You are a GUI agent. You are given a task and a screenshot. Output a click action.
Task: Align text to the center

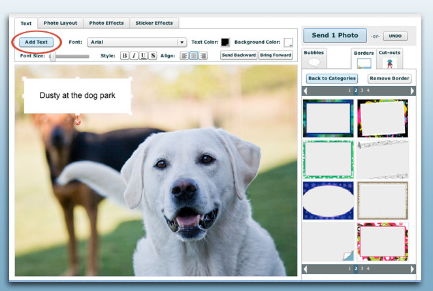coord(193,55)
